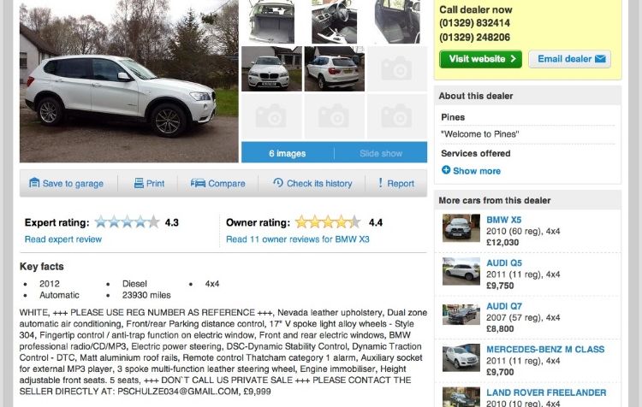
Task: Click the printer icon beside Print
Action: [x=139, y=183]
